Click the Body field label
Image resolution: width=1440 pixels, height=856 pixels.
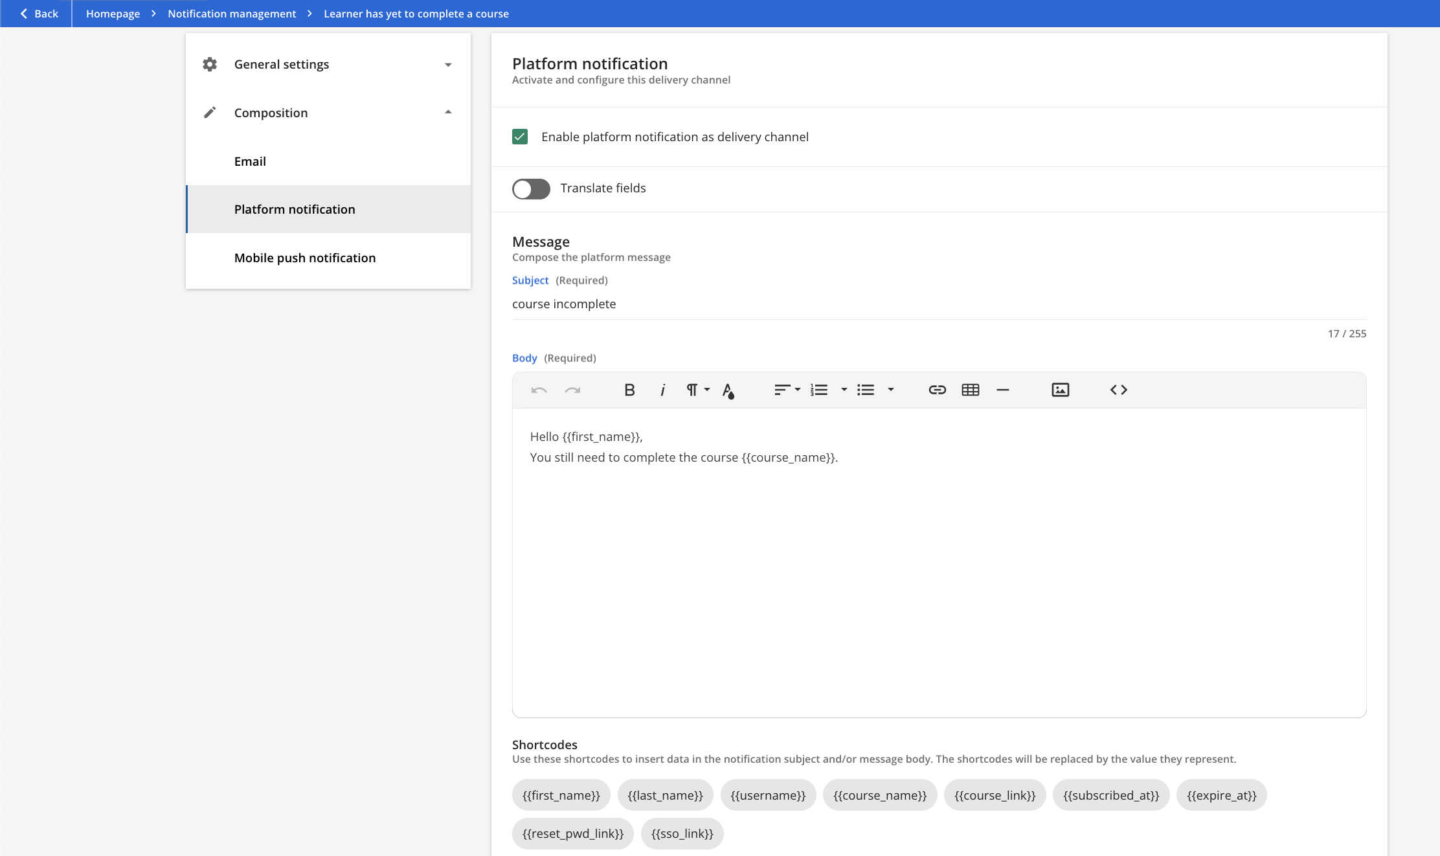[524, 358]
